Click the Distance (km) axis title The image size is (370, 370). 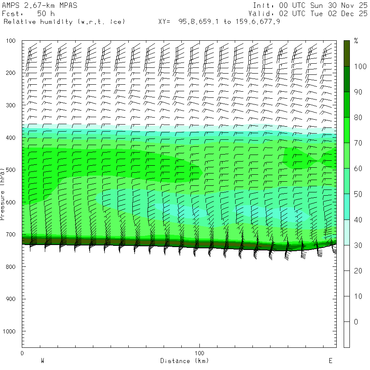[x=185, y=361]
